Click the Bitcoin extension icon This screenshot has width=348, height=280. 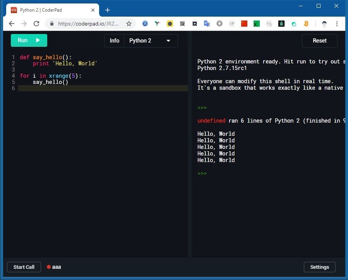click(x=306, y=24)
